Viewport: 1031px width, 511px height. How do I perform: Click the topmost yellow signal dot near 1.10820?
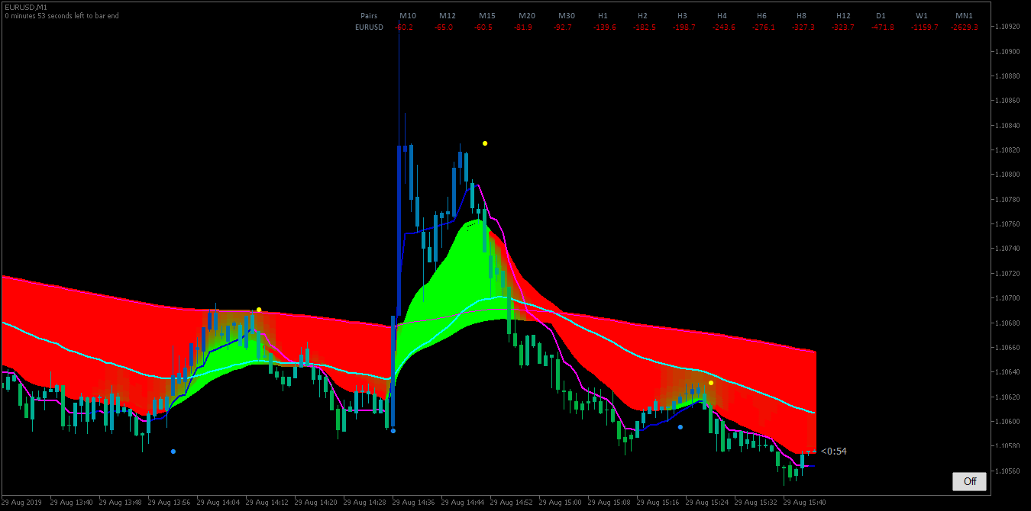click(485, 143)
